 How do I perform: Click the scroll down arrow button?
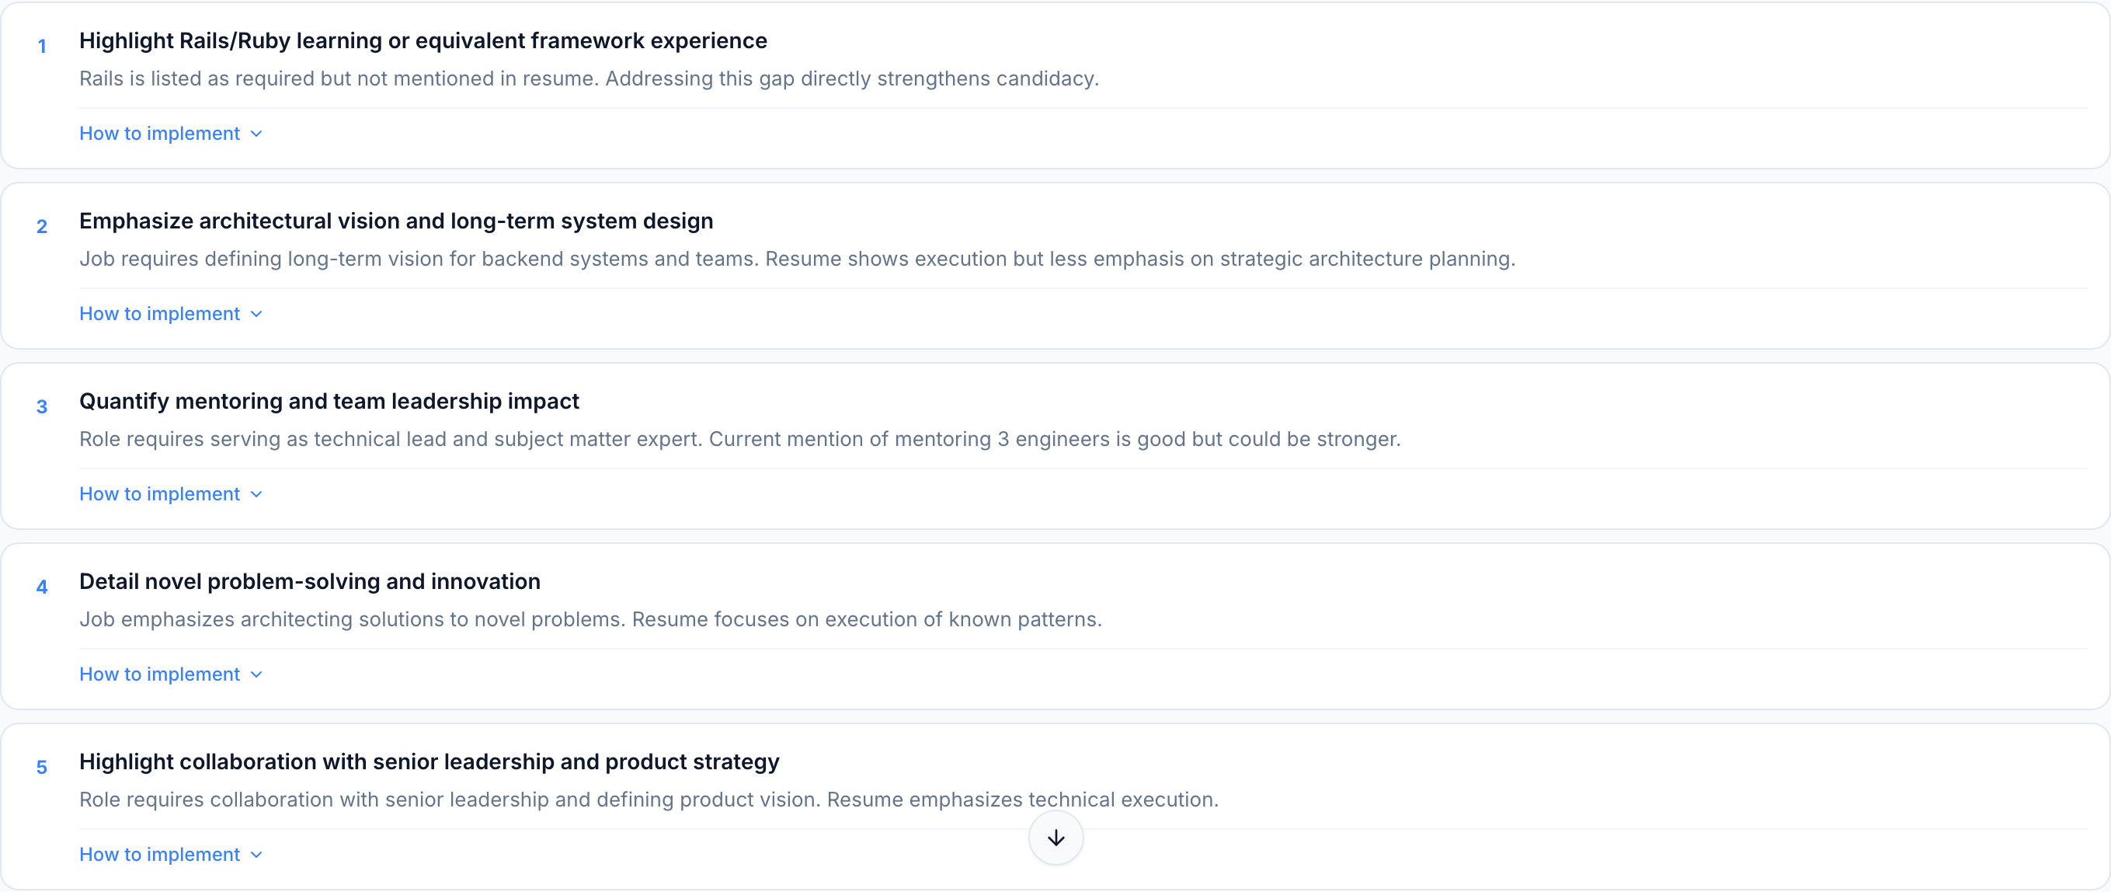pyautogui.click(x=1055, y=837)
